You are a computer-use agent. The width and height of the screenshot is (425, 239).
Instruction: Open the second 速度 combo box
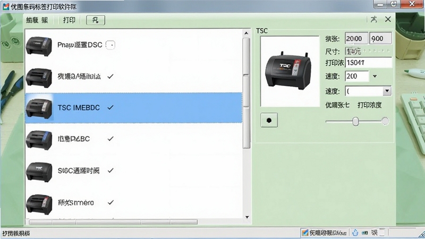[x=368, y=91]
